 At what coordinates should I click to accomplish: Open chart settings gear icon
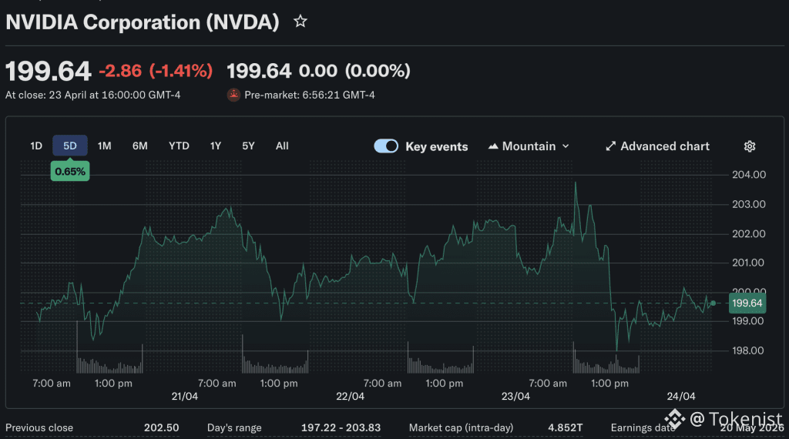point(749,146)
